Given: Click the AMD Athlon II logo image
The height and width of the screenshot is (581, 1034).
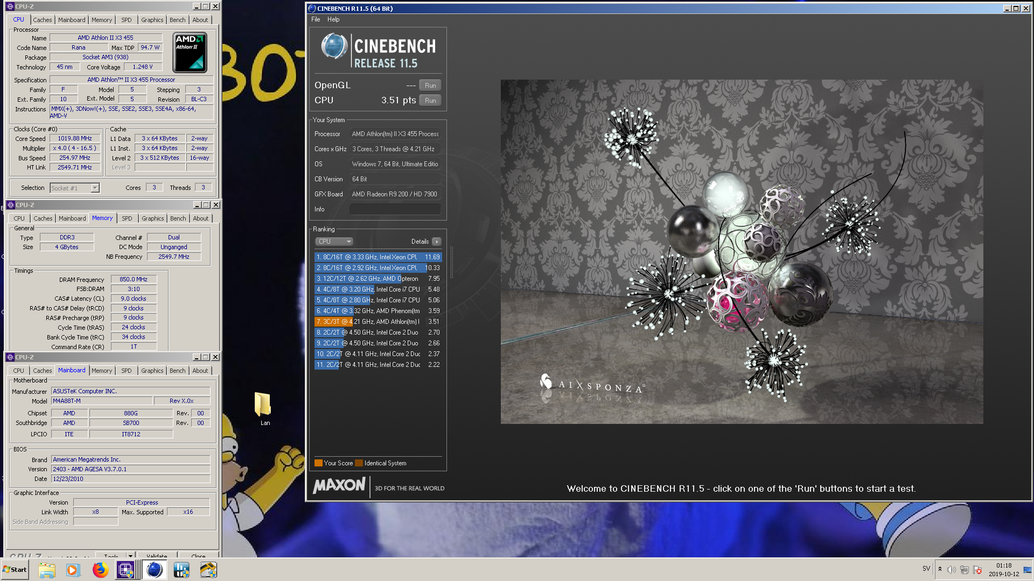Looking at the screenshot, I should pos(190,52).
